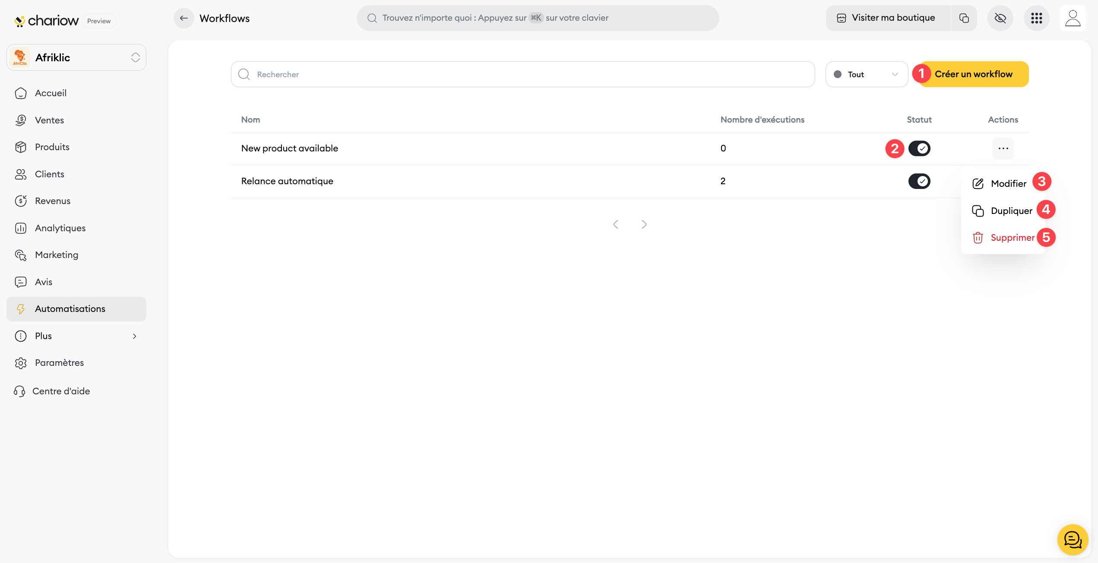
Task: Open the chat support bubble
Action: tap(1073, 539)
